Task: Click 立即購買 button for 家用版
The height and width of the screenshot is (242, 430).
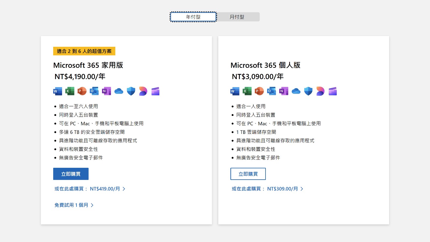Action: 71,174
